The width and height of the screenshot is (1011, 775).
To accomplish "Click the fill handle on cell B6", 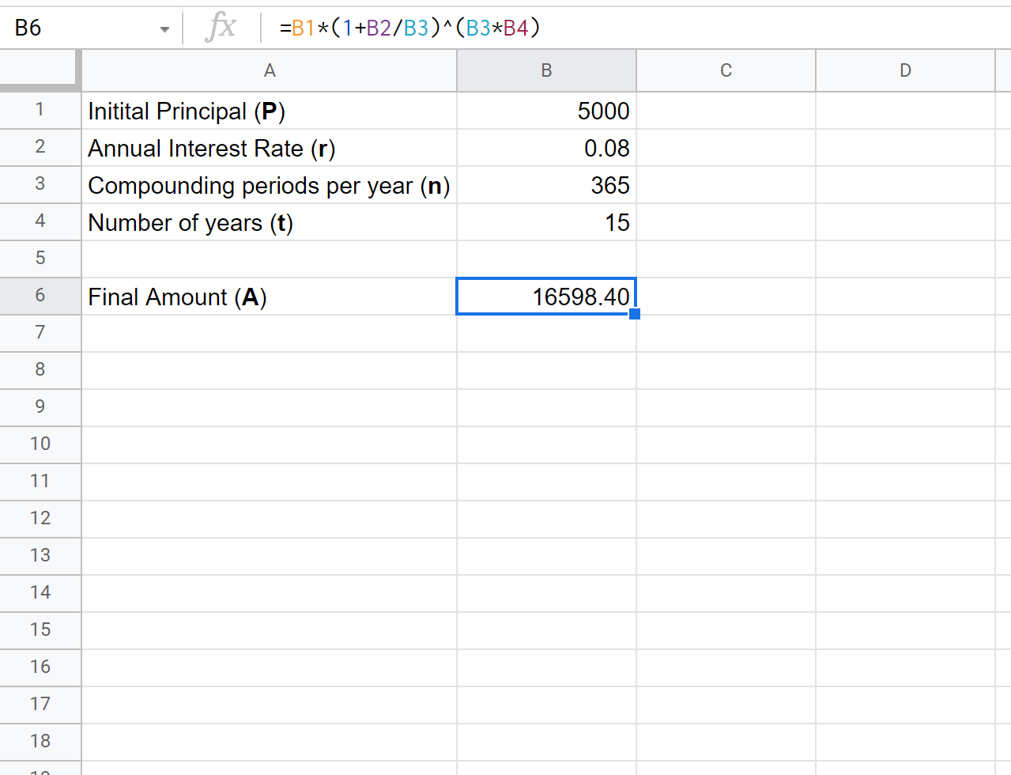I will coord(635,314).
